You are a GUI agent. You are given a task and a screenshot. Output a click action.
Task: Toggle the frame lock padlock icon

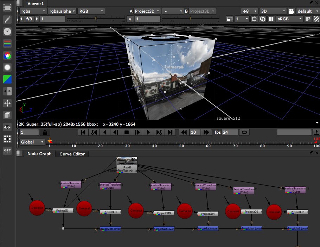pos(45,132)
